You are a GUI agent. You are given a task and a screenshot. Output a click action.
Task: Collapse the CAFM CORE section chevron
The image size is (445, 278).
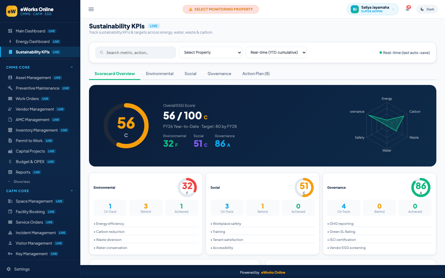coord(72,191)
